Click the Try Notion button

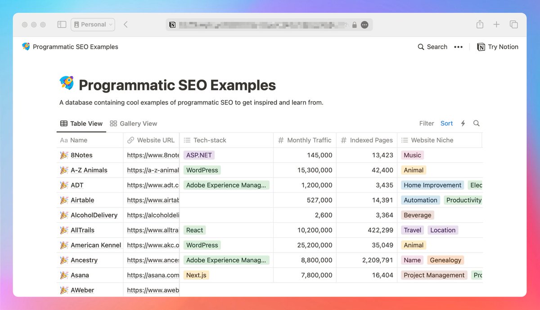pyautogui.click(x=498, y=47)
